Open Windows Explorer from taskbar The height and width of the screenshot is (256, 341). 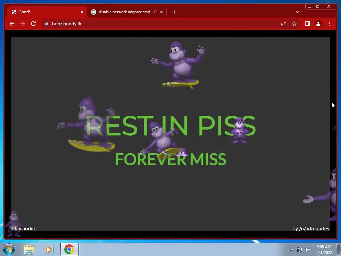[x=29, y=250]
